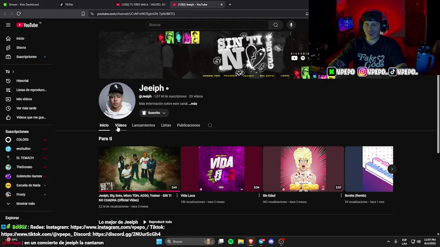Switch to the Lanzamientos channel tab
Viewport: 440px width, 247px height.
tap(143, 125)
